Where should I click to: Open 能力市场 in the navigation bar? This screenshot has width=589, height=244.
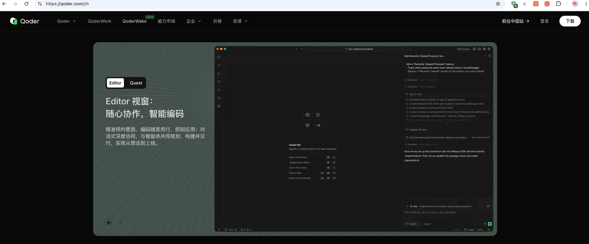coord(166,21)
